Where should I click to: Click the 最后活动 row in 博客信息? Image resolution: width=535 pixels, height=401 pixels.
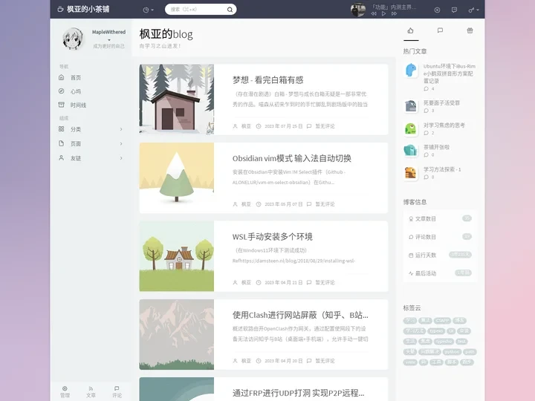pos(440,273)
